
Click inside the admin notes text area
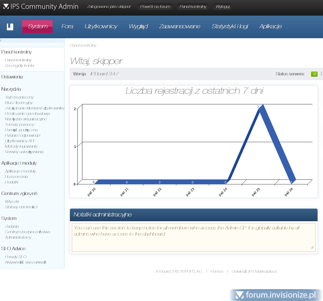click(193, 237)
